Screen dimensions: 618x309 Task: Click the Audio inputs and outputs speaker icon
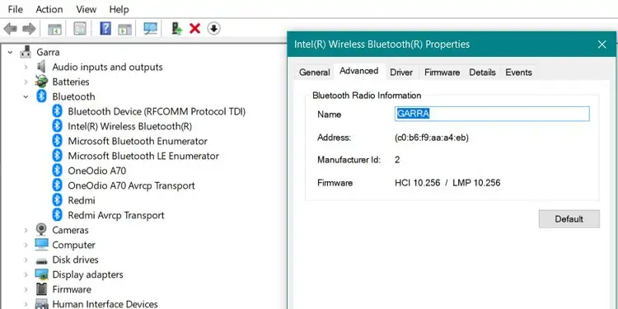(41, 67)
